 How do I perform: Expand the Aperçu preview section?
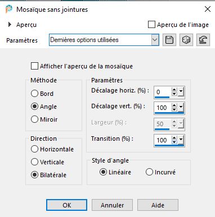[10, 25]
